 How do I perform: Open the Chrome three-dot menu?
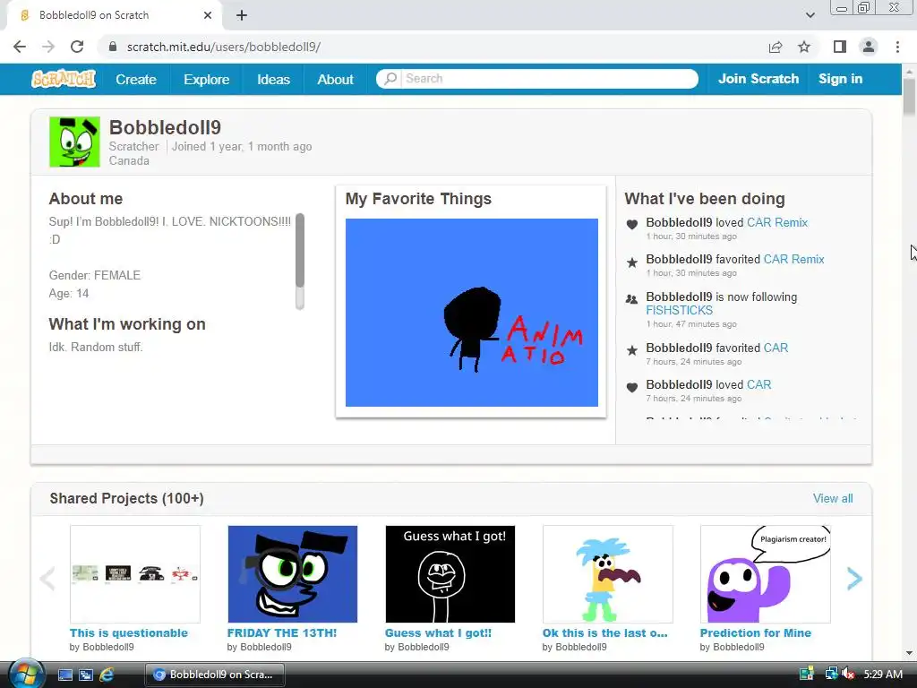[x=897, y=47]
